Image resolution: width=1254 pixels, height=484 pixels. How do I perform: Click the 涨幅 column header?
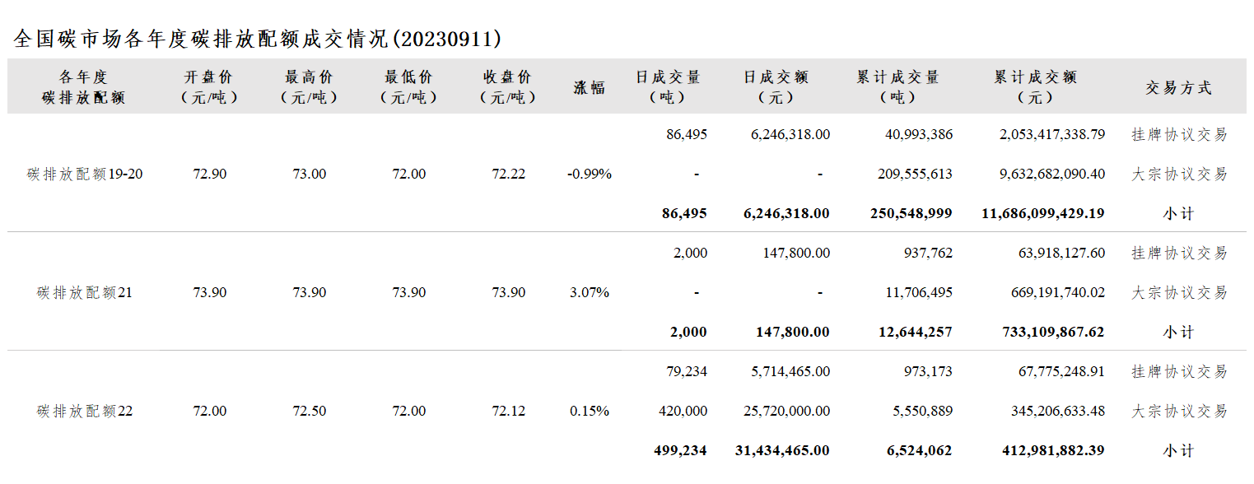[590, 87]
